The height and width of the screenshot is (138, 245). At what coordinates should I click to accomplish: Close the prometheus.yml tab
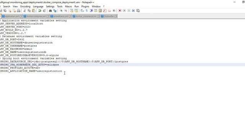pyautogui.click(x=70, y=16)
